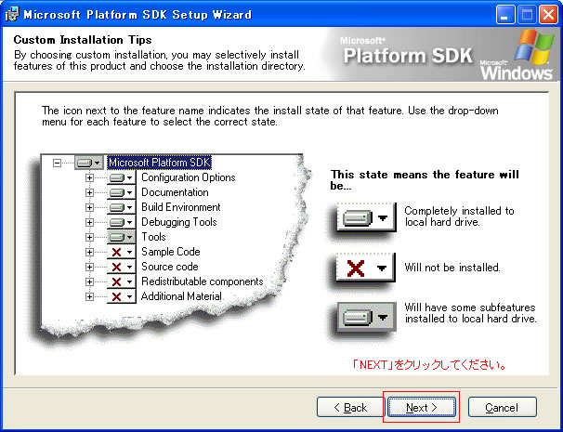Close the Setup Wizard window

click(548, 15)
